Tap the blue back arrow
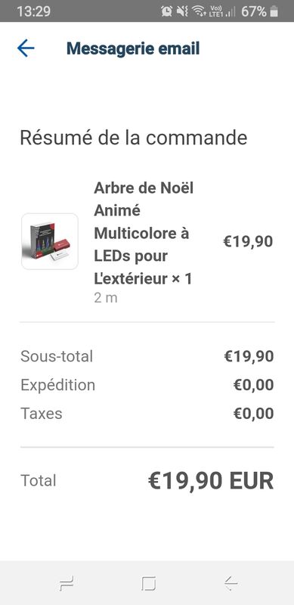Screen dimensions: 294x605 tap(26, 48)
